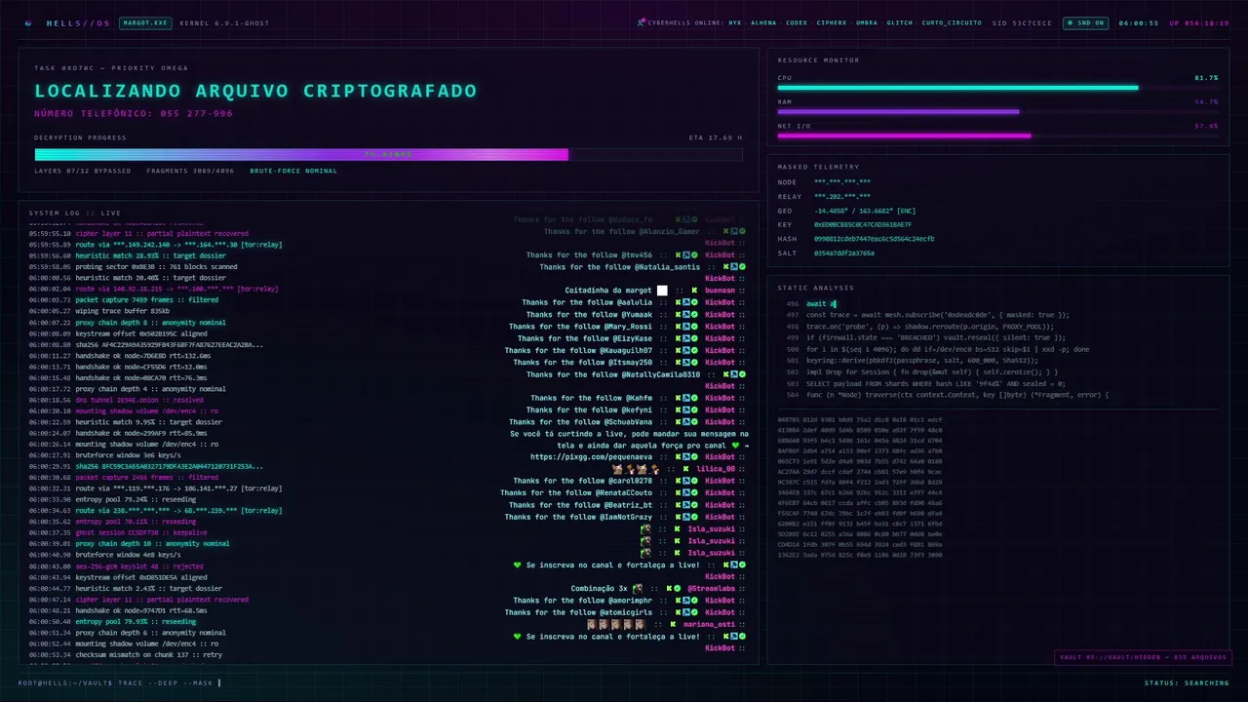The width and height of the screenshot is (1248, 702).
Task: Click the MARGOT.EXE process badge
Action: [145, 22]
